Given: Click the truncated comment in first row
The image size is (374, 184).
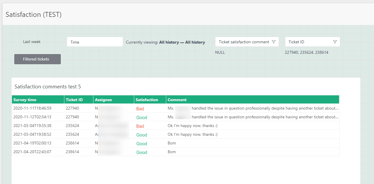Looking at the screenshot, I should [253, 108].
